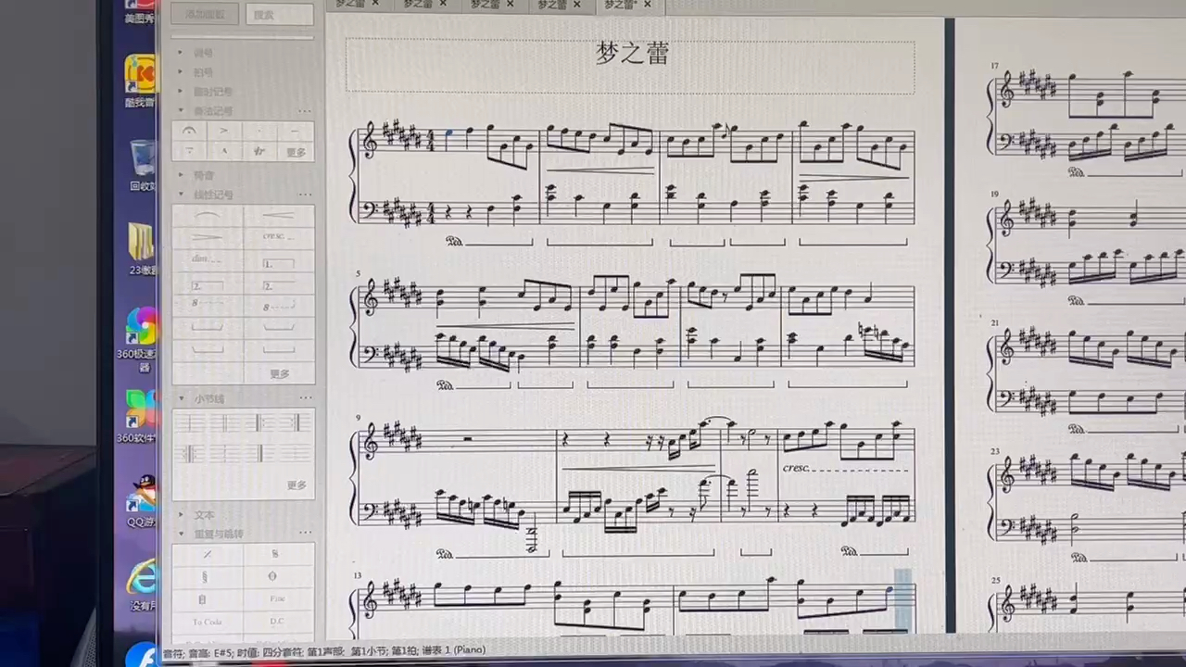The image size is (1186, 667).
Task: Open the 360 browser (360极速) desktop icon
Action: (142, 338)
